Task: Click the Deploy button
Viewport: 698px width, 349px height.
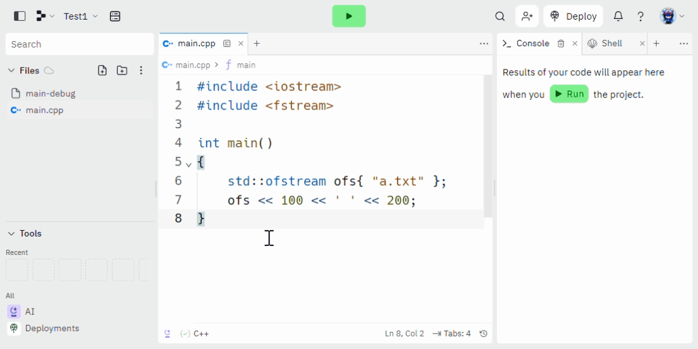Action: pos(573,16)
